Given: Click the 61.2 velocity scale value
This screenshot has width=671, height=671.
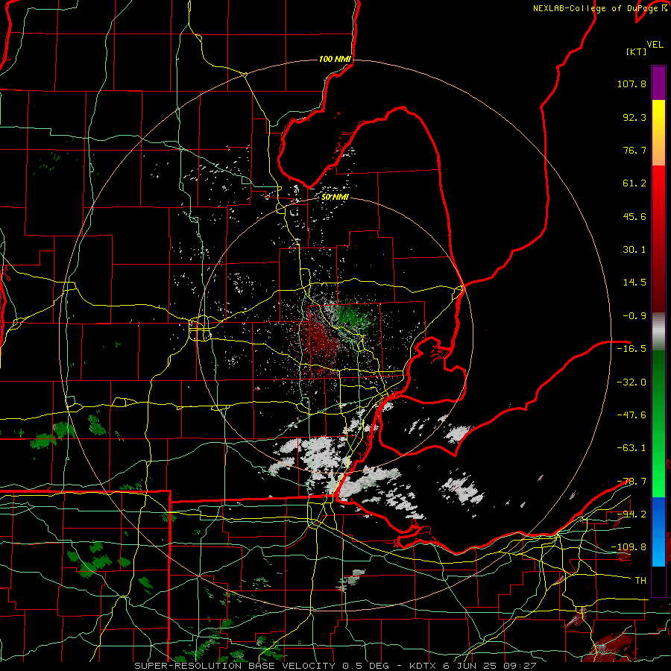Looking at the screenshot, I should 634,183.
